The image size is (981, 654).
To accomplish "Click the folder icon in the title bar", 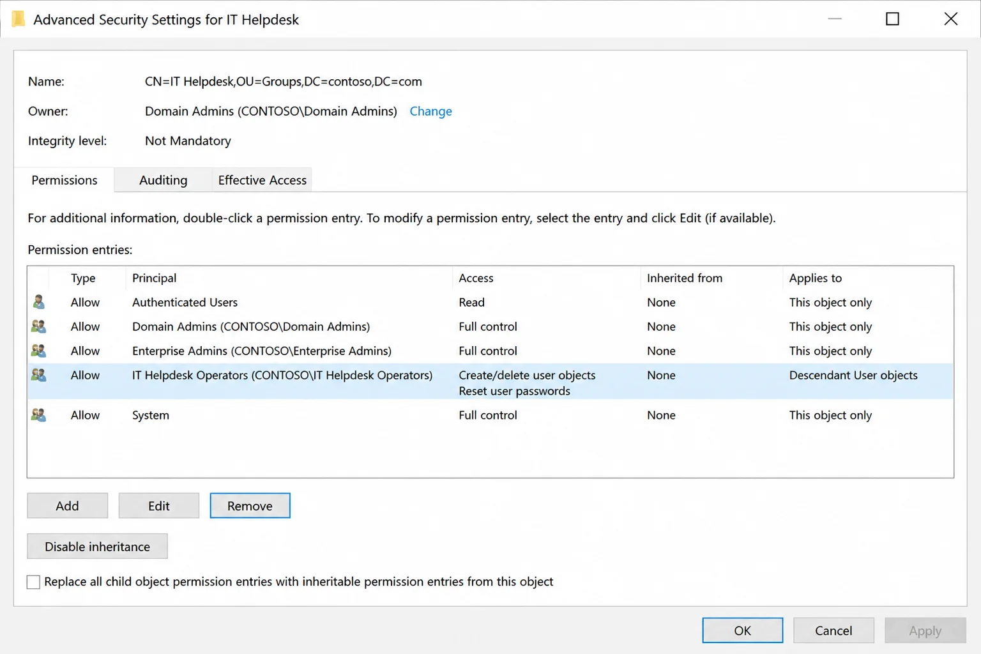I will (x=19, y=19).
